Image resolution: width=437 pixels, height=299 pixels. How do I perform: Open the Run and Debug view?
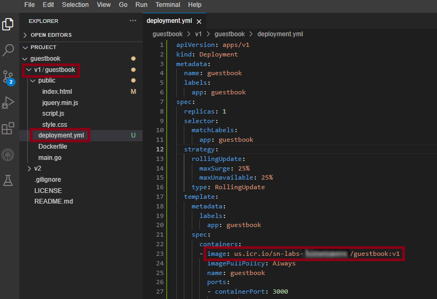[8, 102]
